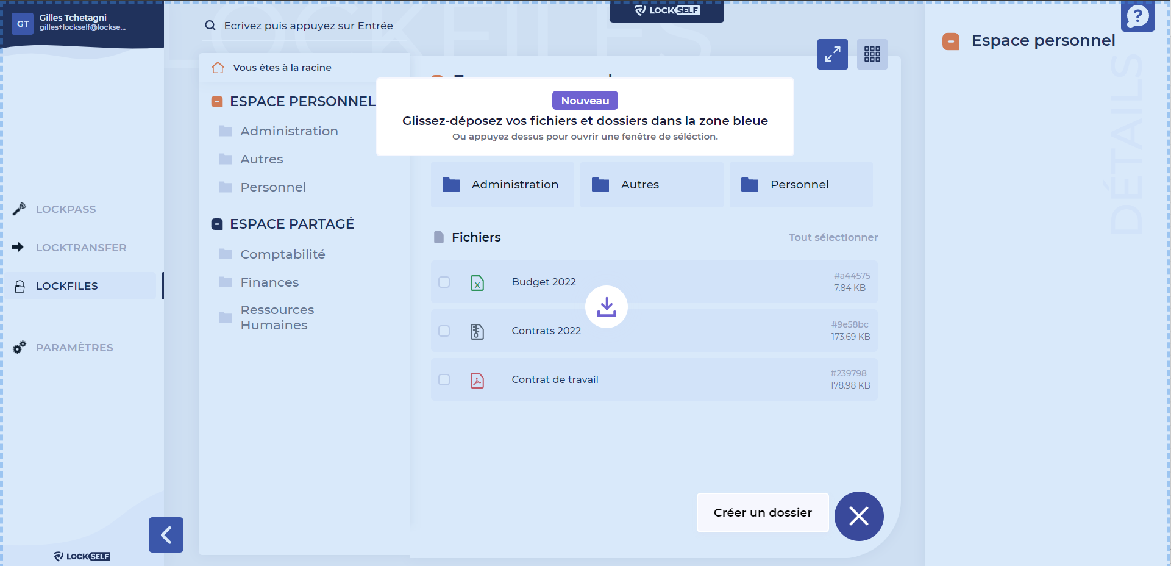Switch to grid view layout
Image resolution: width=1171 pixels, height=566 pixels.
872,54
